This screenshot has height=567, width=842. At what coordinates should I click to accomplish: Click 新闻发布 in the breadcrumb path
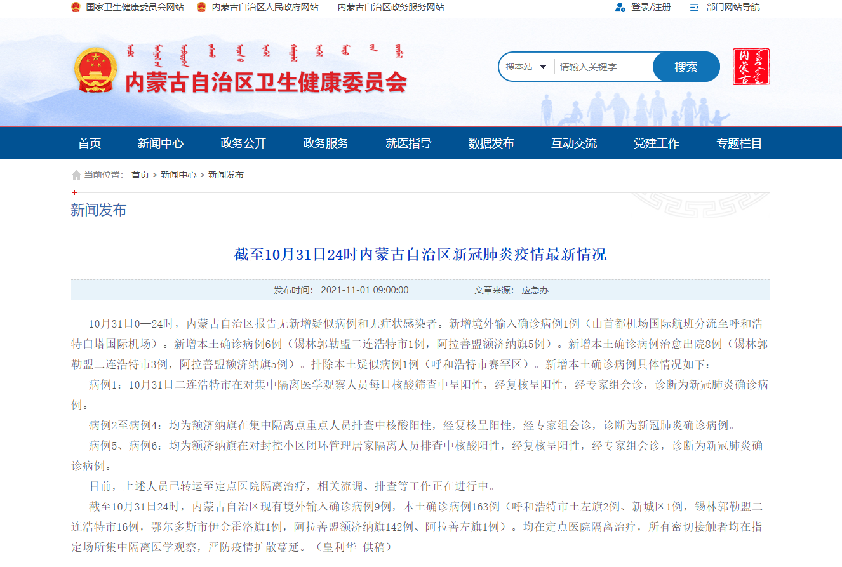pos(226,175)
